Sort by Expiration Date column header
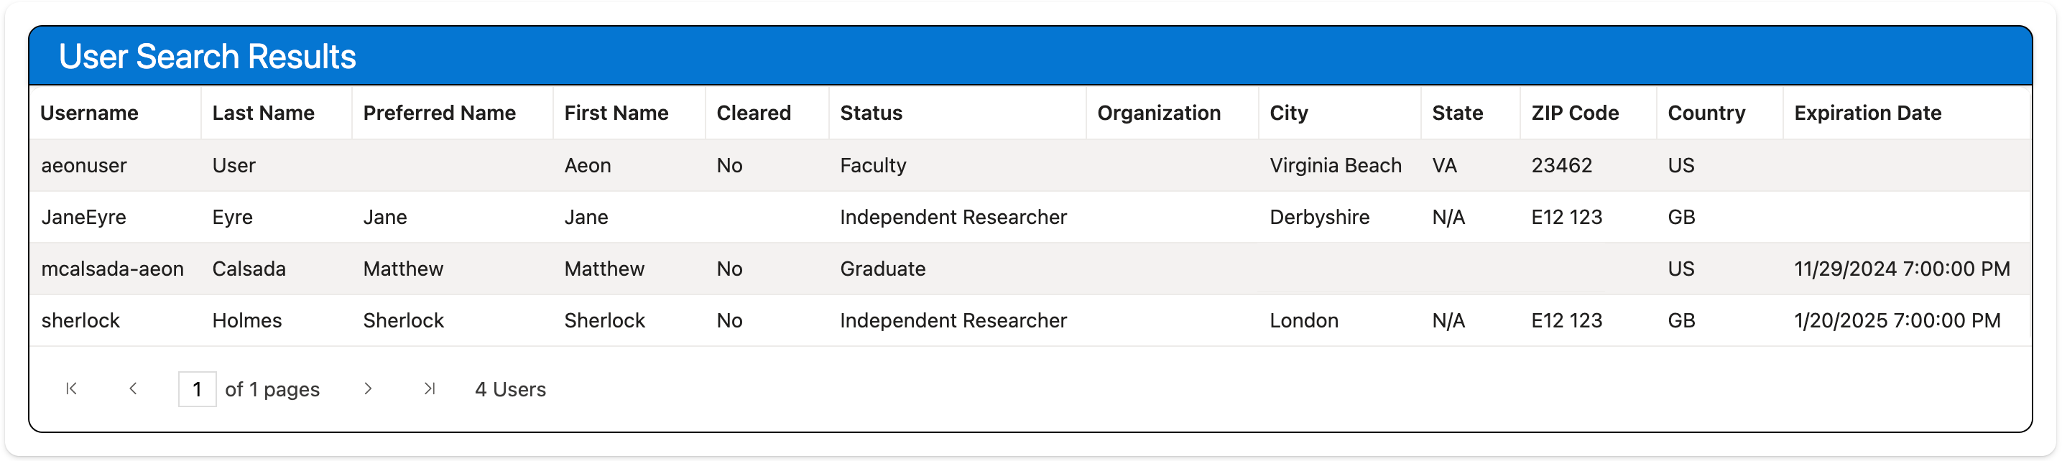Image resolution: width=2062 pixels, height=461 pixels. coord(1868,113)
